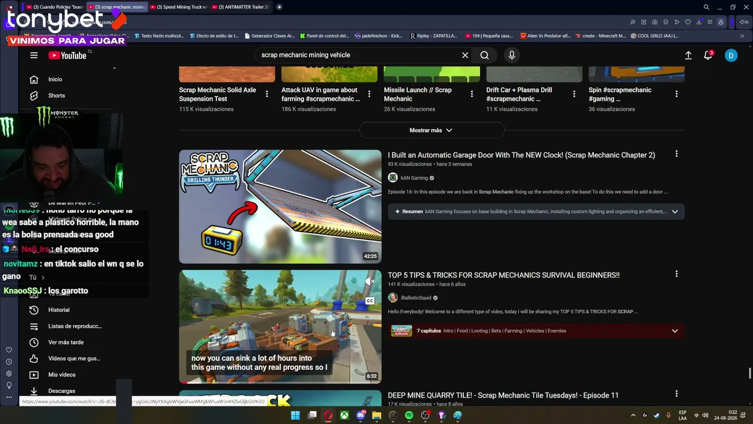Open options for Deep Mine Quarry video
Screen dimensions: 753x424
tap(677, 394)
